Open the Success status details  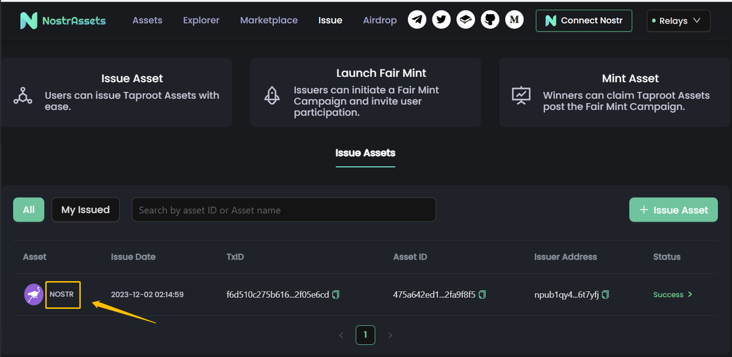(673, 295)
